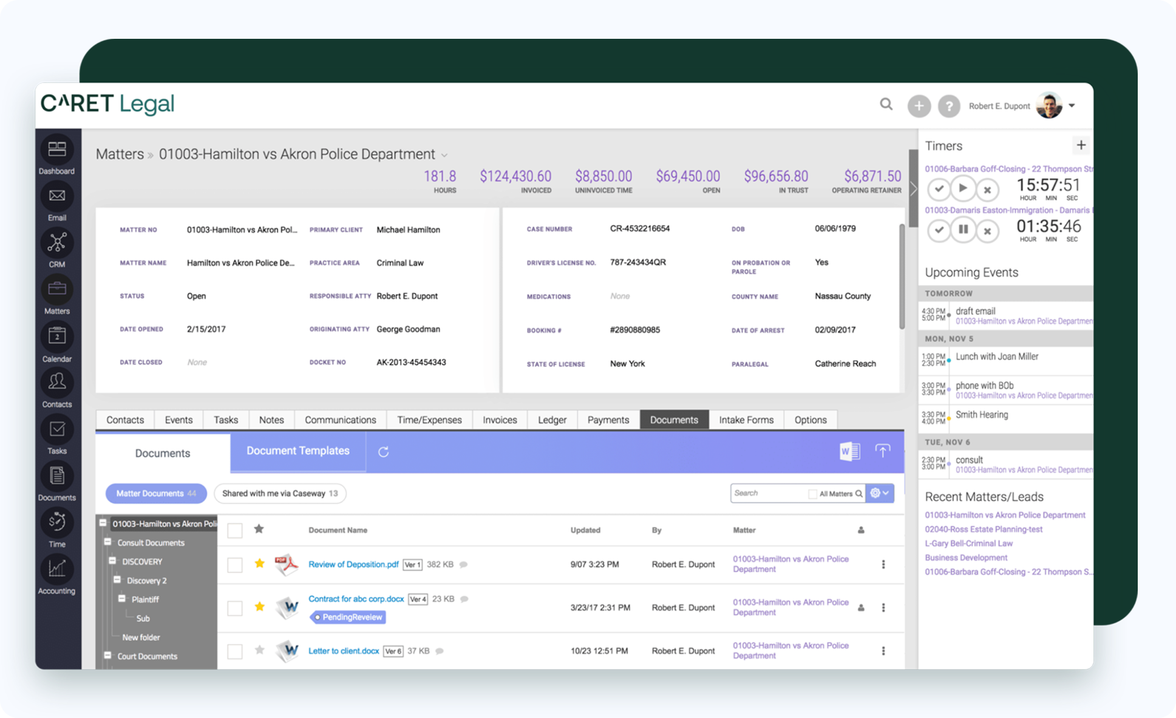Click the Word document icon in the toolbar
The image size is (1176, 718).
849,451
